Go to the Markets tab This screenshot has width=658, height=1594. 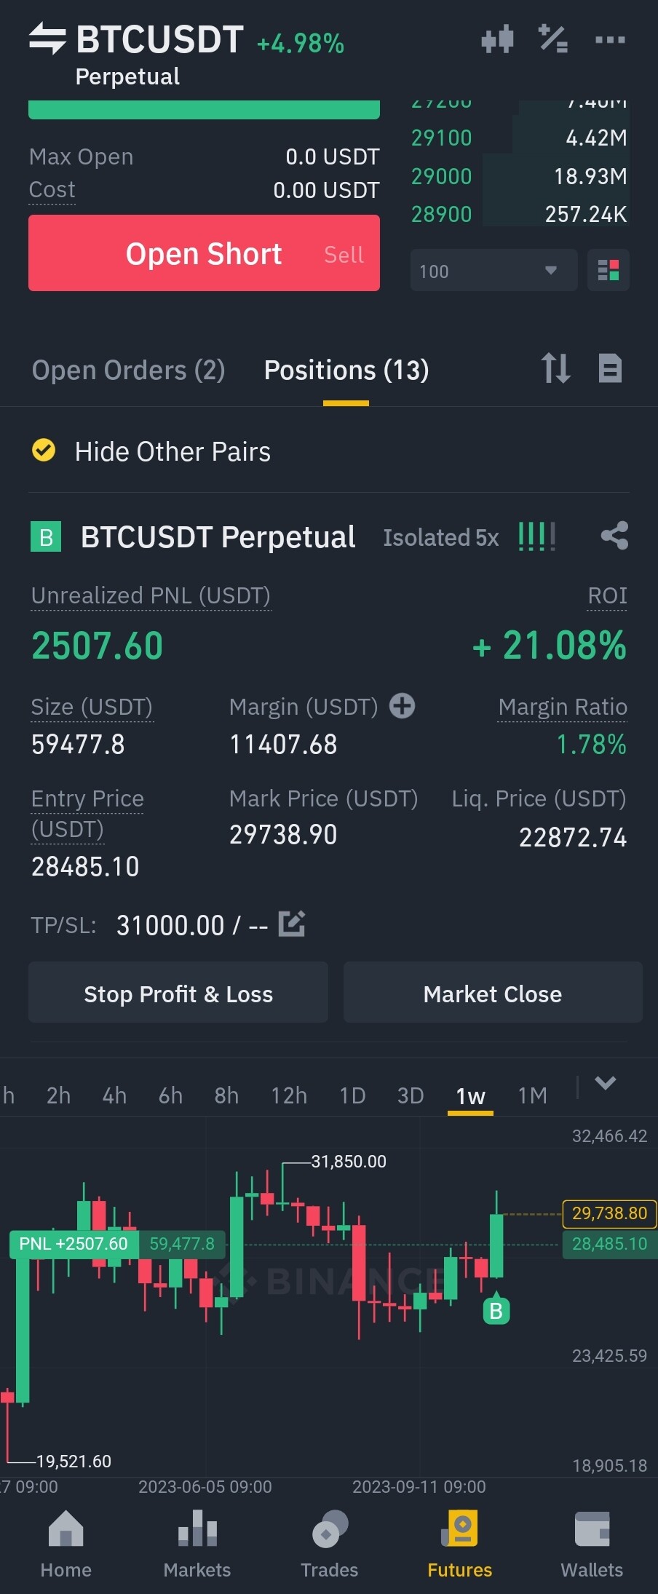tap(197, 1543)
